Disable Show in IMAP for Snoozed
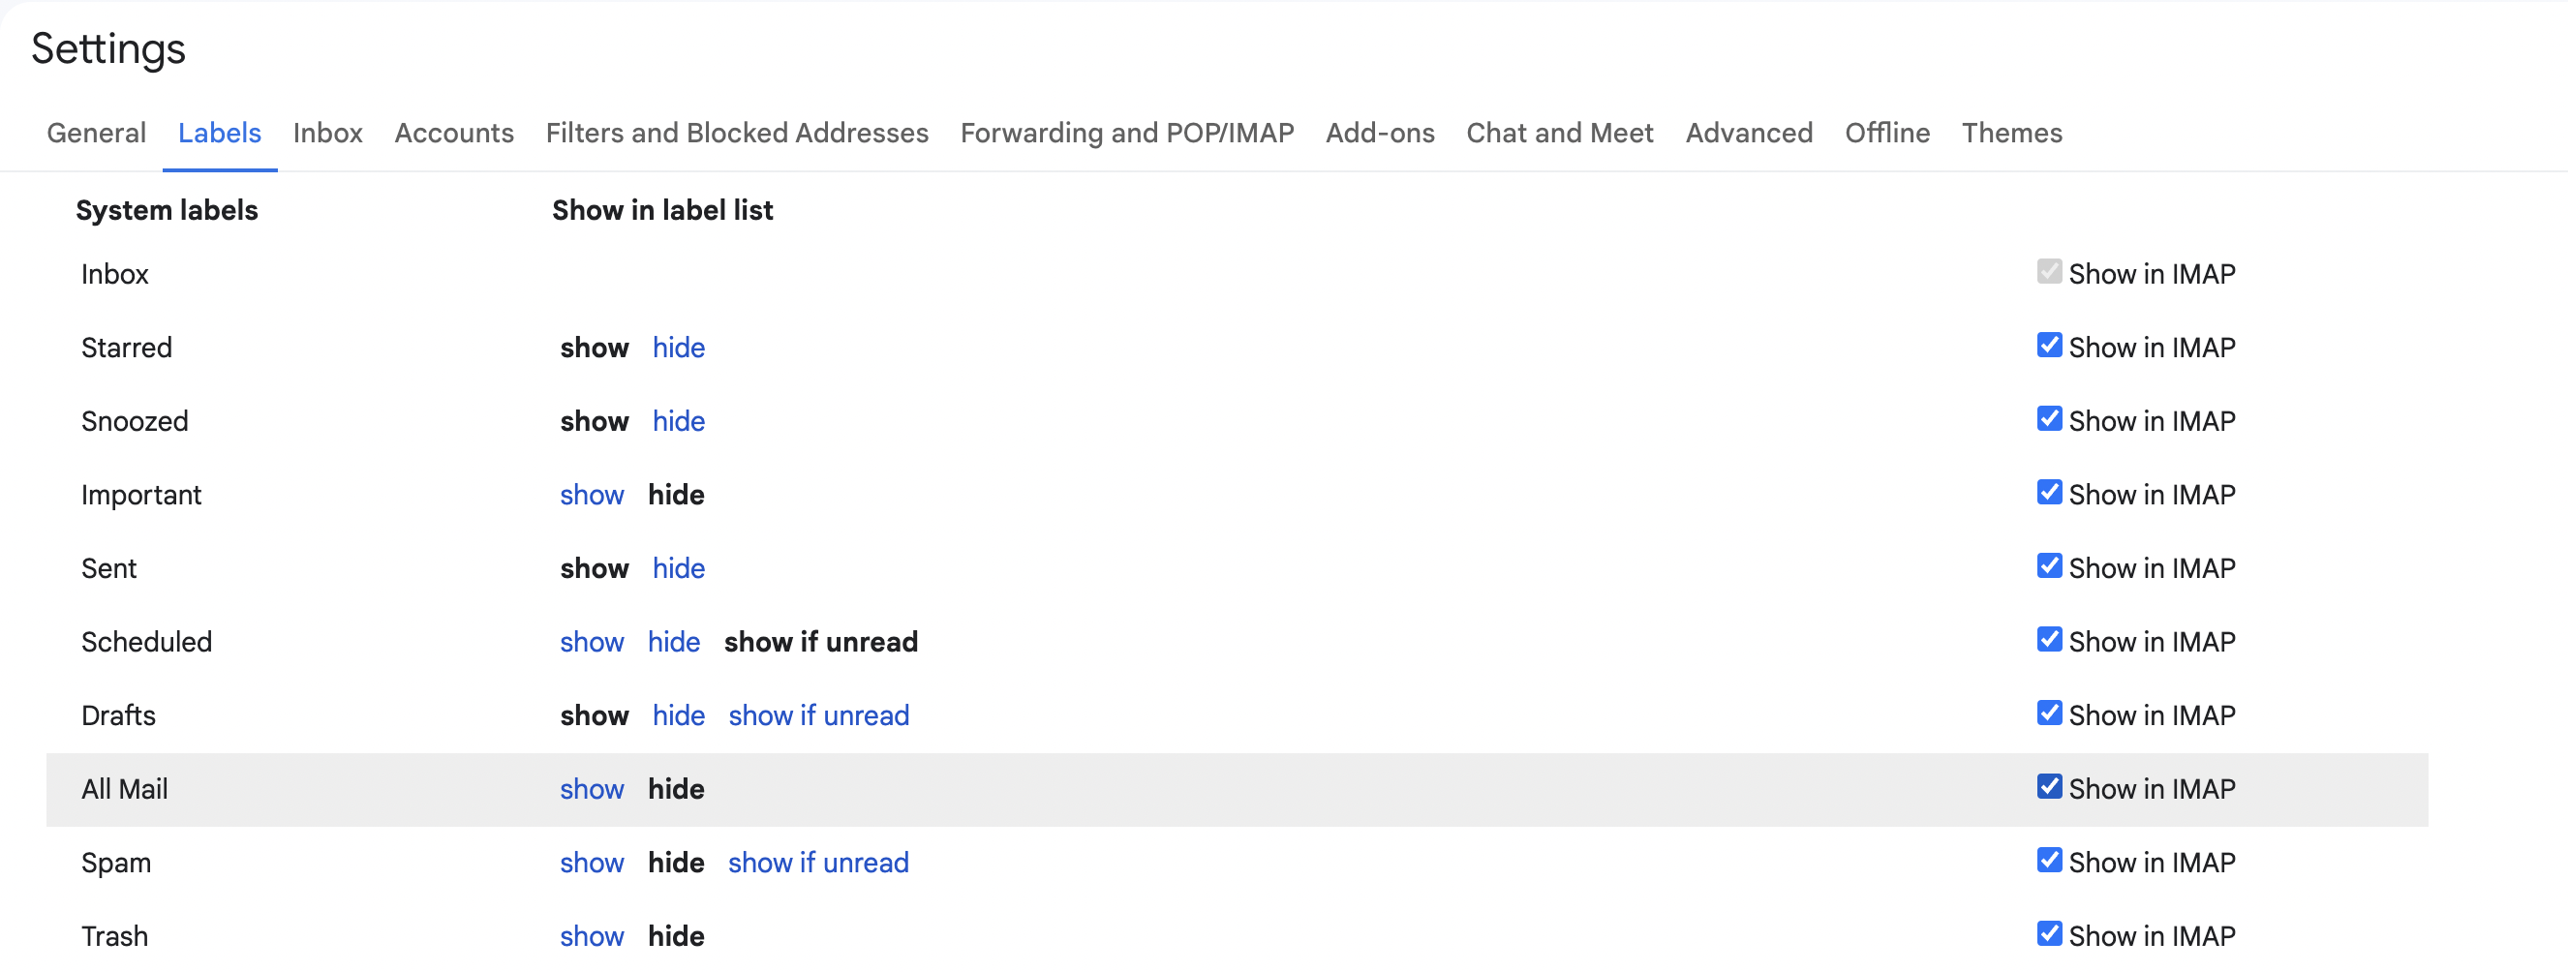Screen dimensions: 2568x972 [2049, 418]
